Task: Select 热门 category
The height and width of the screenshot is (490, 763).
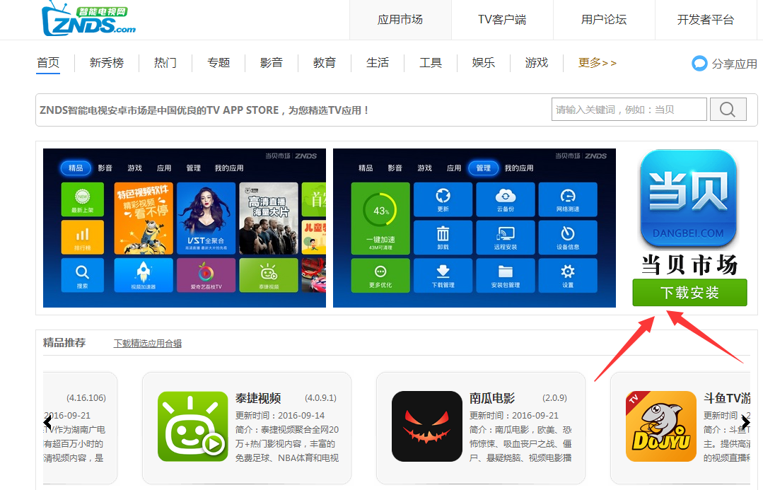Action: pyautogui.click(x=165, y=63)
